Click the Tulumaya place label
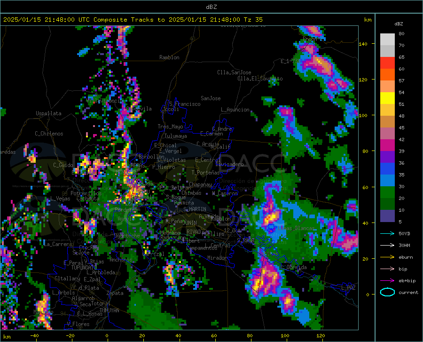 tap(175, 136)
